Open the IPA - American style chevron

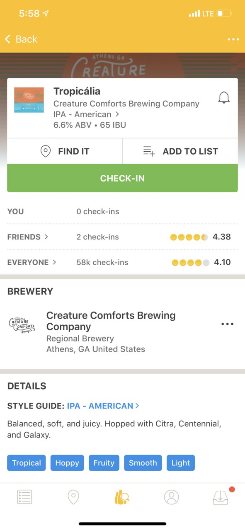point(117,114)
